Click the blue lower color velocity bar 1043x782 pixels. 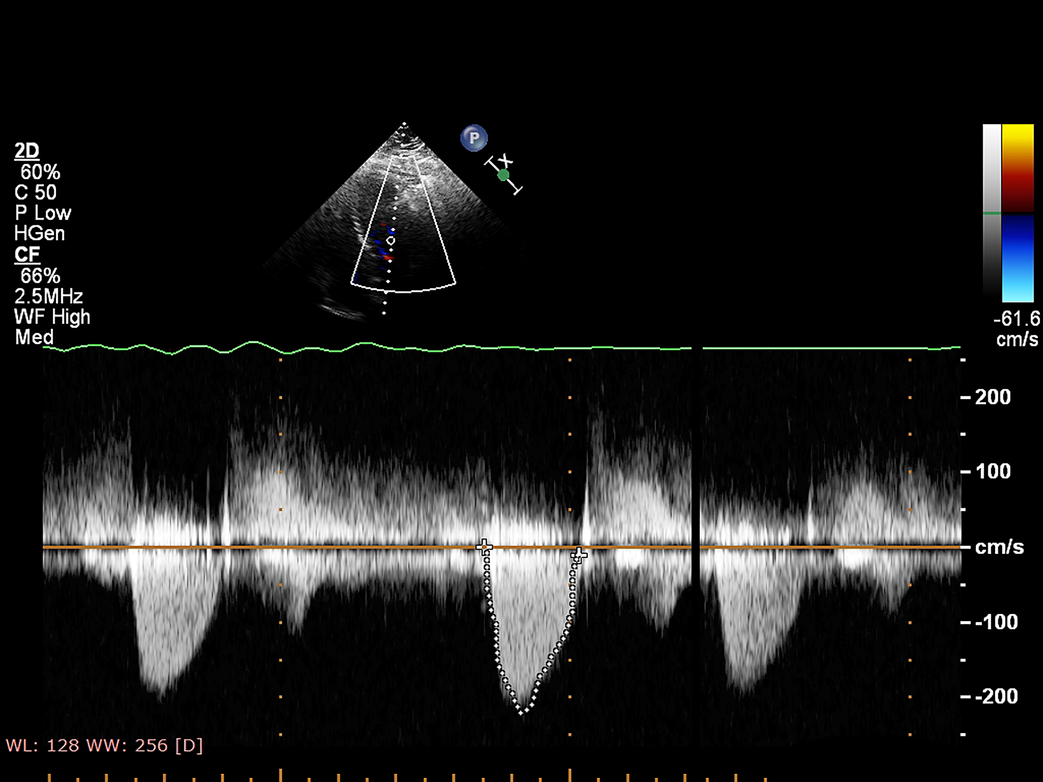point(1018,258)
